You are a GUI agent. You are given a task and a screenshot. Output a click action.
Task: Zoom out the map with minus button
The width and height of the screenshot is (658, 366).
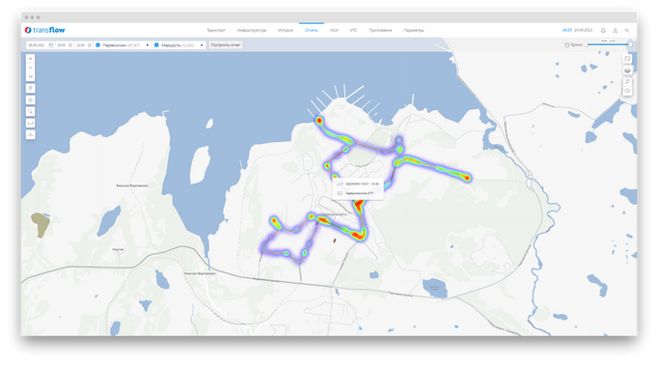pos(30,68)
